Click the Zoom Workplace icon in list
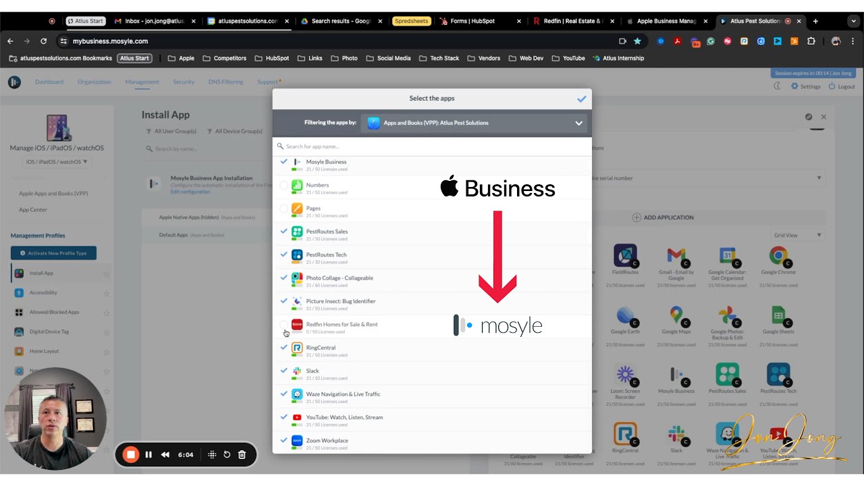The width and height of the screenshot is (864, 486). coord(297,441)
